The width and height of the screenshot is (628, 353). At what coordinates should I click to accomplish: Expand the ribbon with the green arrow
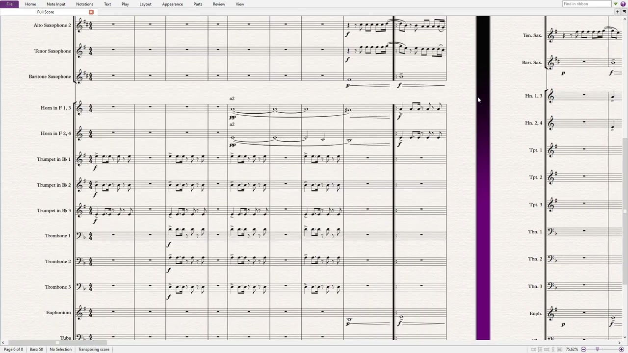pyautogui.click(x=616, y=4)
